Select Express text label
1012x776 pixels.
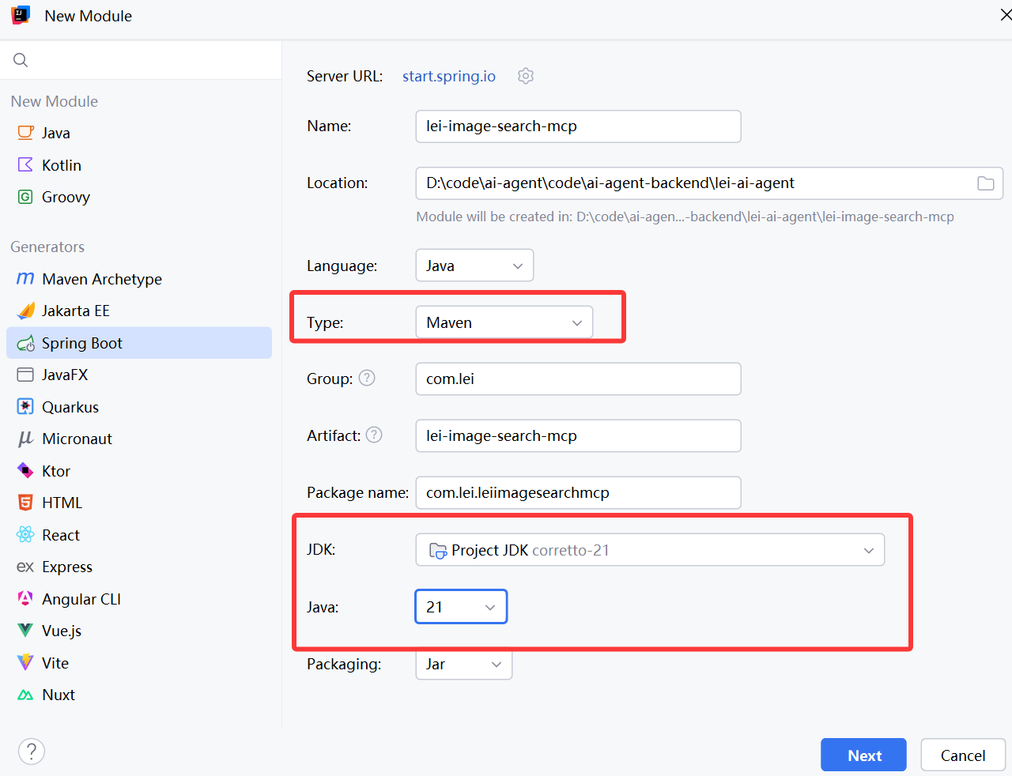(x=67, y=567)
